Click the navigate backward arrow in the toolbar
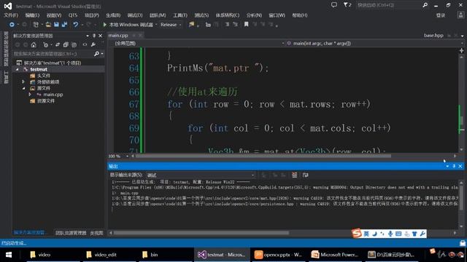The height and width of the screenshot is (262, 467). coord(12,25)
